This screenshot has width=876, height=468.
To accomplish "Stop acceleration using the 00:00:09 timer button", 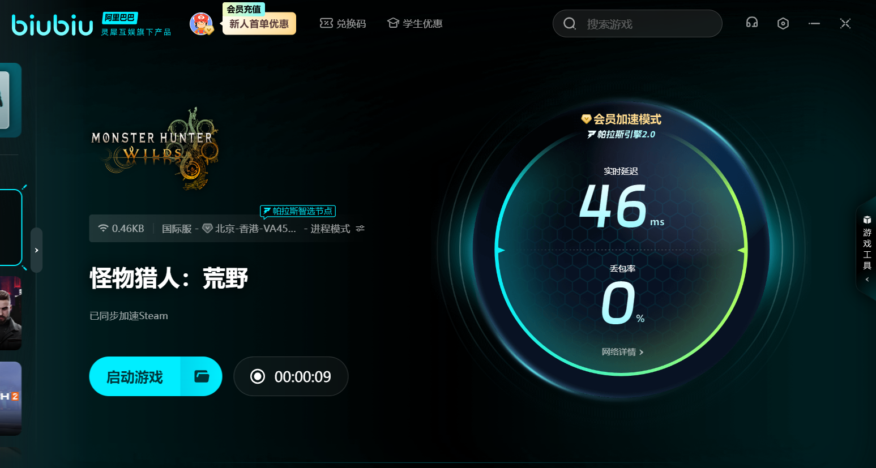I will tap(291, 376).
